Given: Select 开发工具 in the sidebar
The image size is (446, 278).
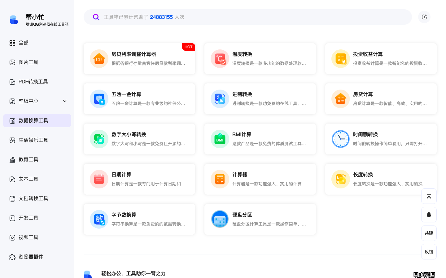Looking at the screenshot, I should tap(28, 218).
